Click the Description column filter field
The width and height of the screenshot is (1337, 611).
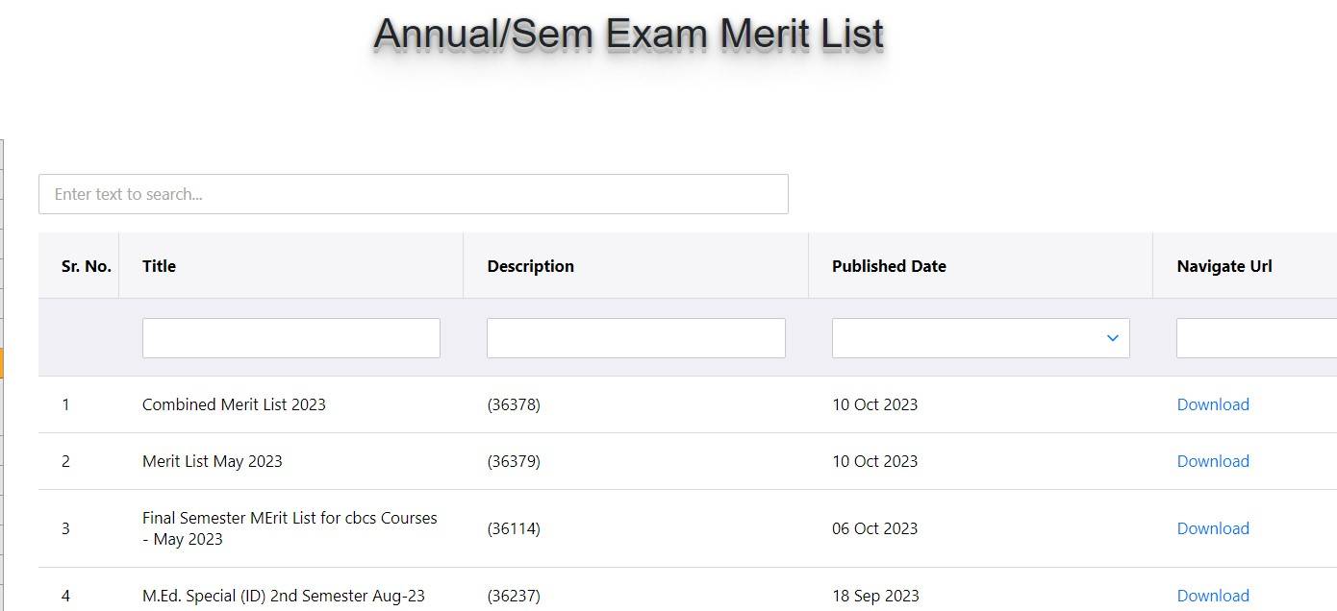636,338
